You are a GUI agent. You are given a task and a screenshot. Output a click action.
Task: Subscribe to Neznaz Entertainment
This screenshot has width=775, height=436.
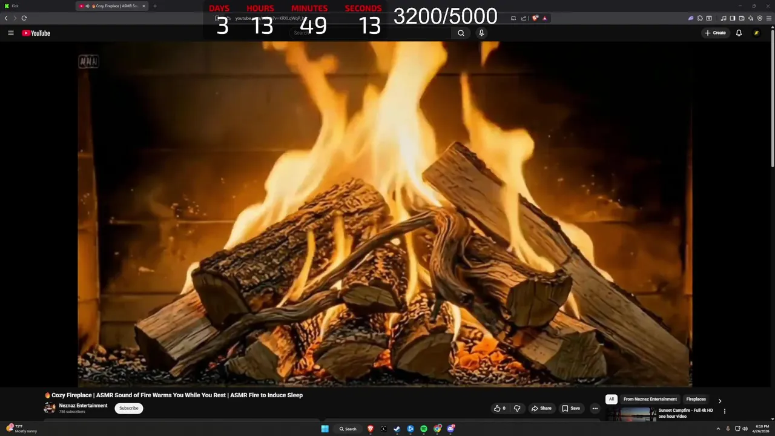click(129, 408)
